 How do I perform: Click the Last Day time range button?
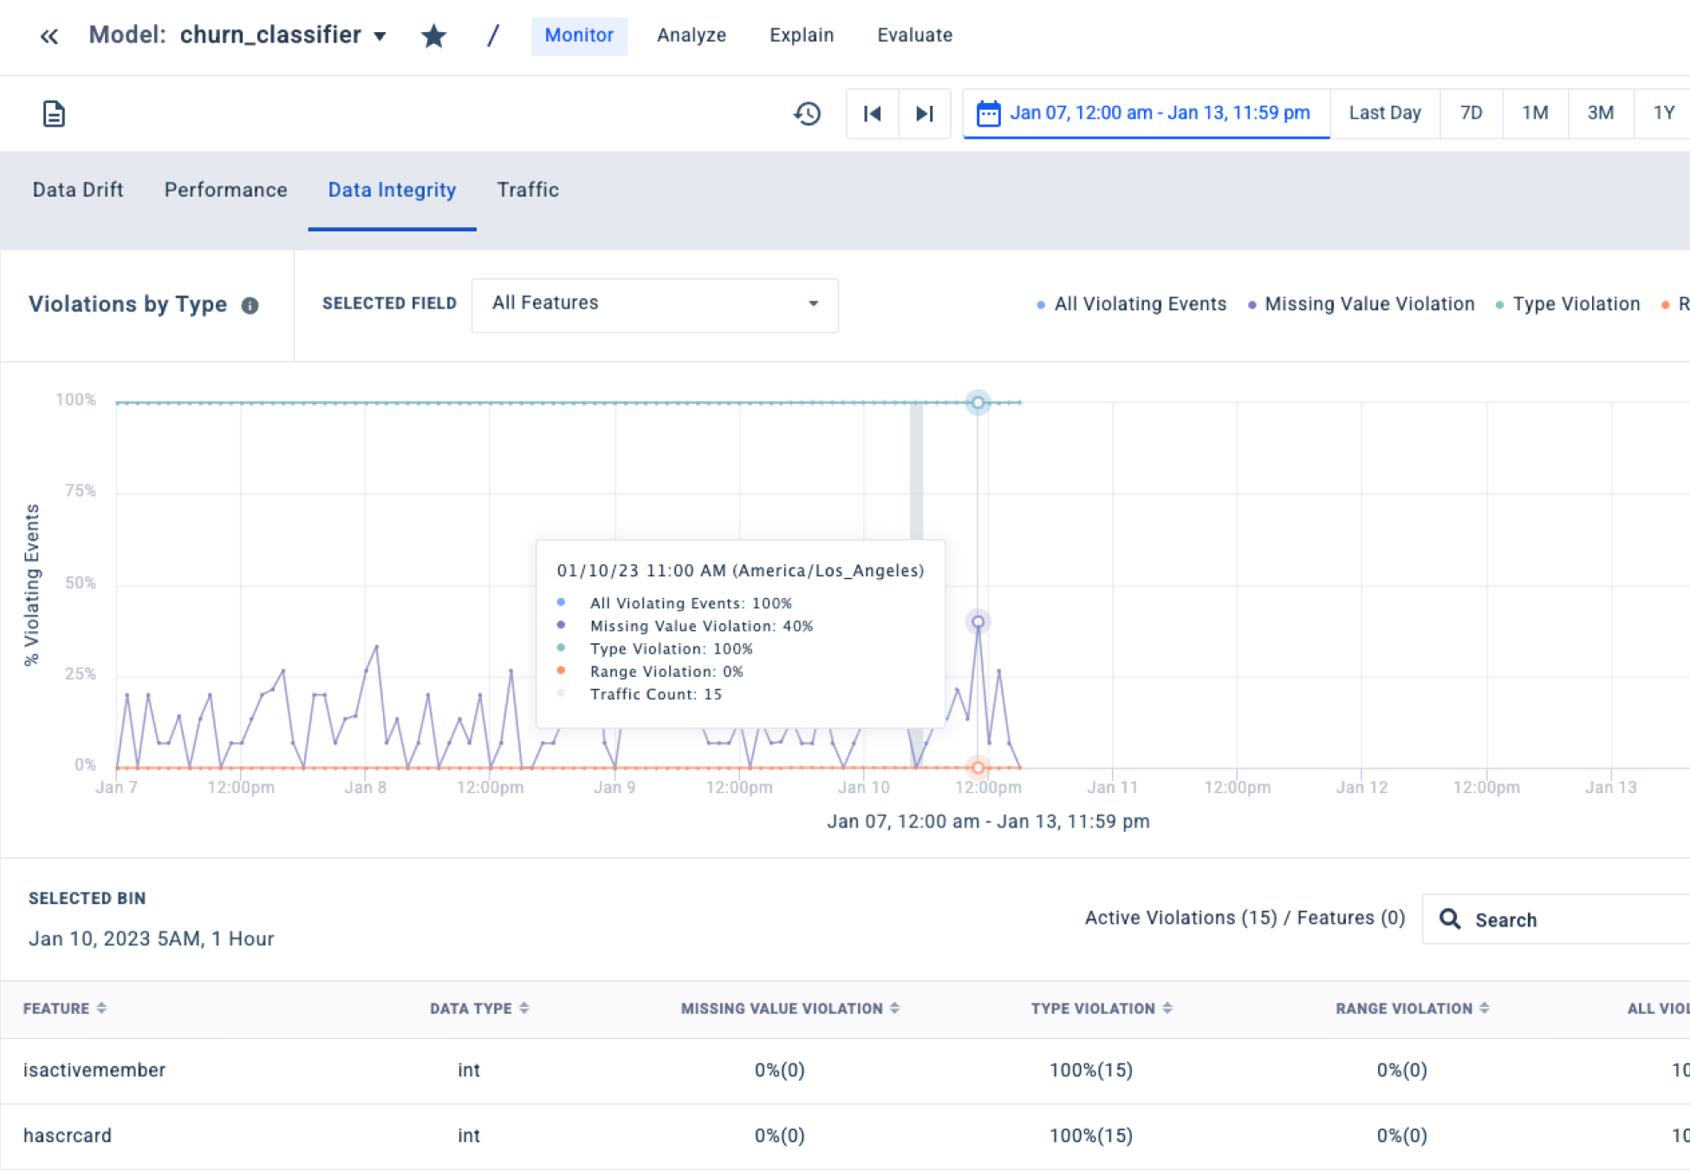click(x=1386, y=113)
